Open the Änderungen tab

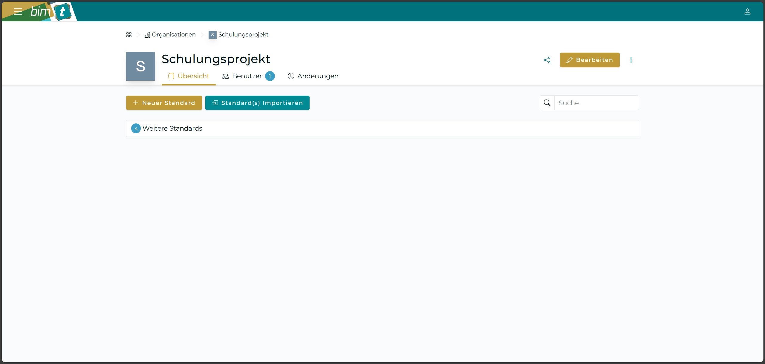313,76
